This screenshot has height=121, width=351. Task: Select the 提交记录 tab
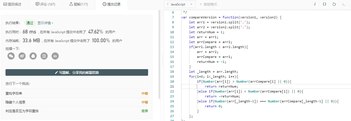[111, 4]
